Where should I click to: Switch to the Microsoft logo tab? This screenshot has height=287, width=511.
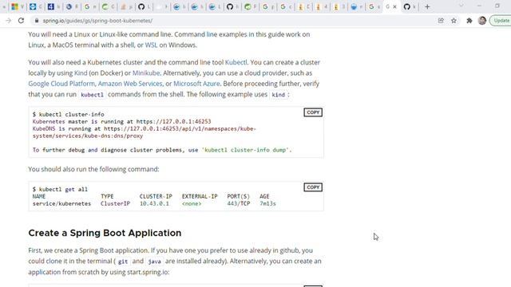(14, 6)
